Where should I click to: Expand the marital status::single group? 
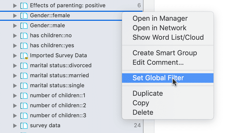click(x=15, y=85)
